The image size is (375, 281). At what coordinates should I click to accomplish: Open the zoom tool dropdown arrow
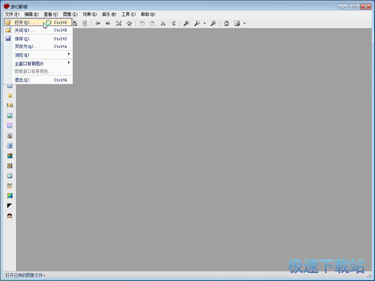point(204,23)
